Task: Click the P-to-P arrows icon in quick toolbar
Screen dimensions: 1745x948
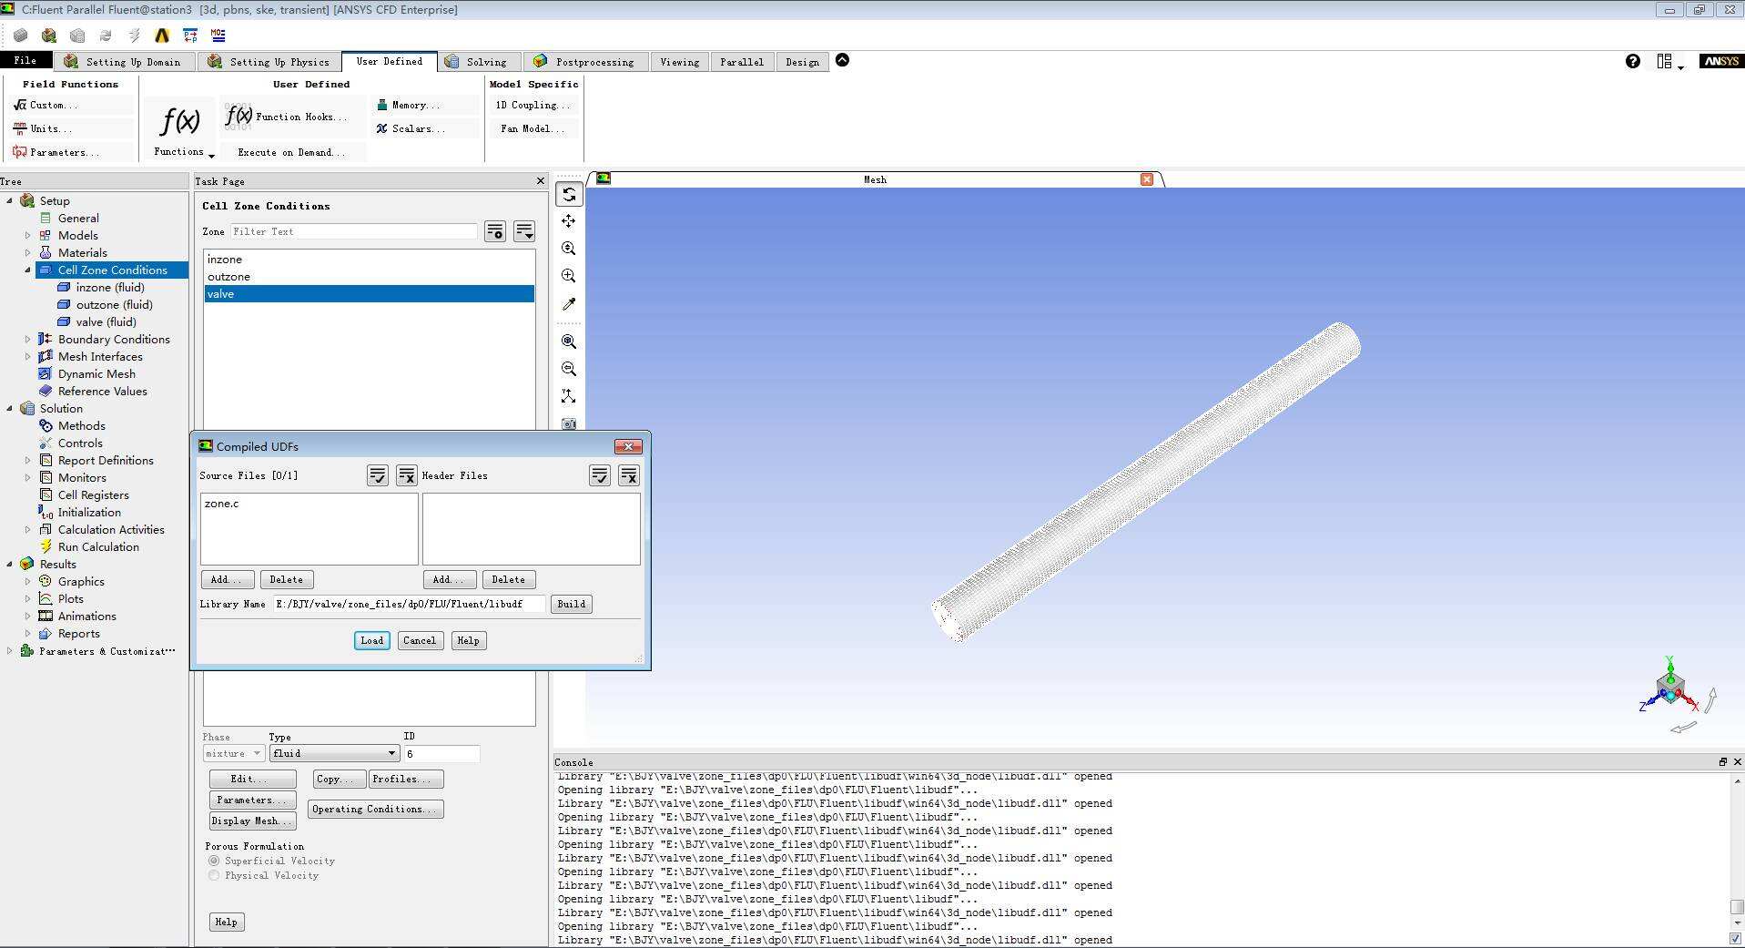Action: [x=190, y=36]
